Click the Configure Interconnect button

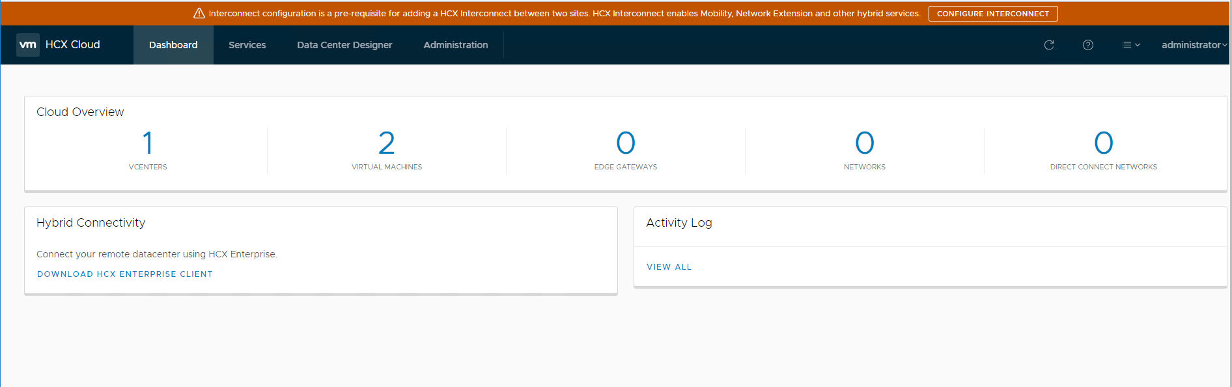point(993,14)
